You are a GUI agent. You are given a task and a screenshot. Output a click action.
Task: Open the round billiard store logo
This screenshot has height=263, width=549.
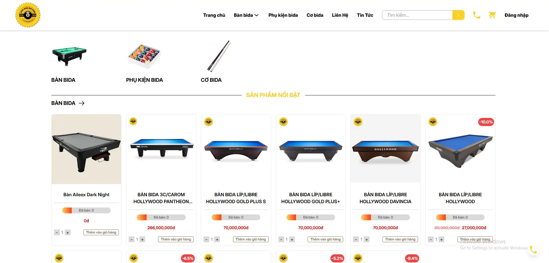coord(28,15)
